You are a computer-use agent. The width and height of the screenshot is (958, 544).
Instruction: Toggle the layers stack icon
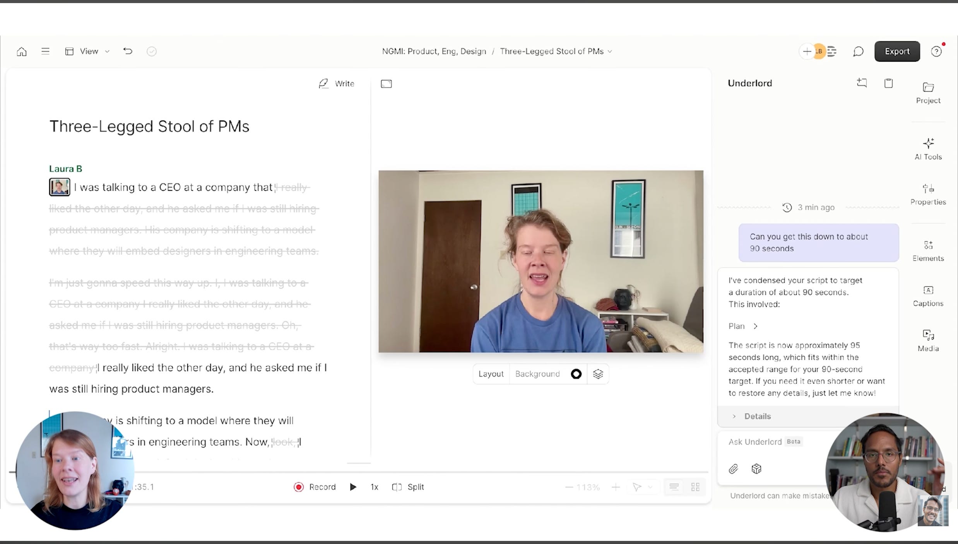coord(598,374)
